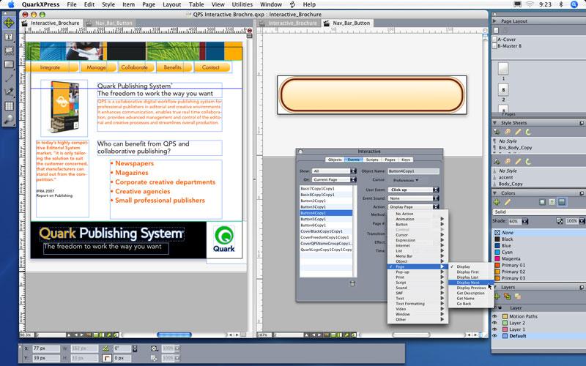Switch to the Objects tab in Interactive
The width and height of the screenshot is (586, 366).
[335, 160]
